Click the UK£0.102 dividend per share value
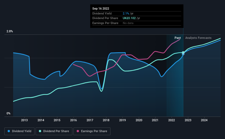This screenshot has height=139, width=225. click(x=129, y=18)
